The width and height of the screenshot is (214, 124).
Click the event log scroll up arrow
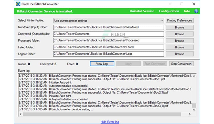[x=194, y=76]
